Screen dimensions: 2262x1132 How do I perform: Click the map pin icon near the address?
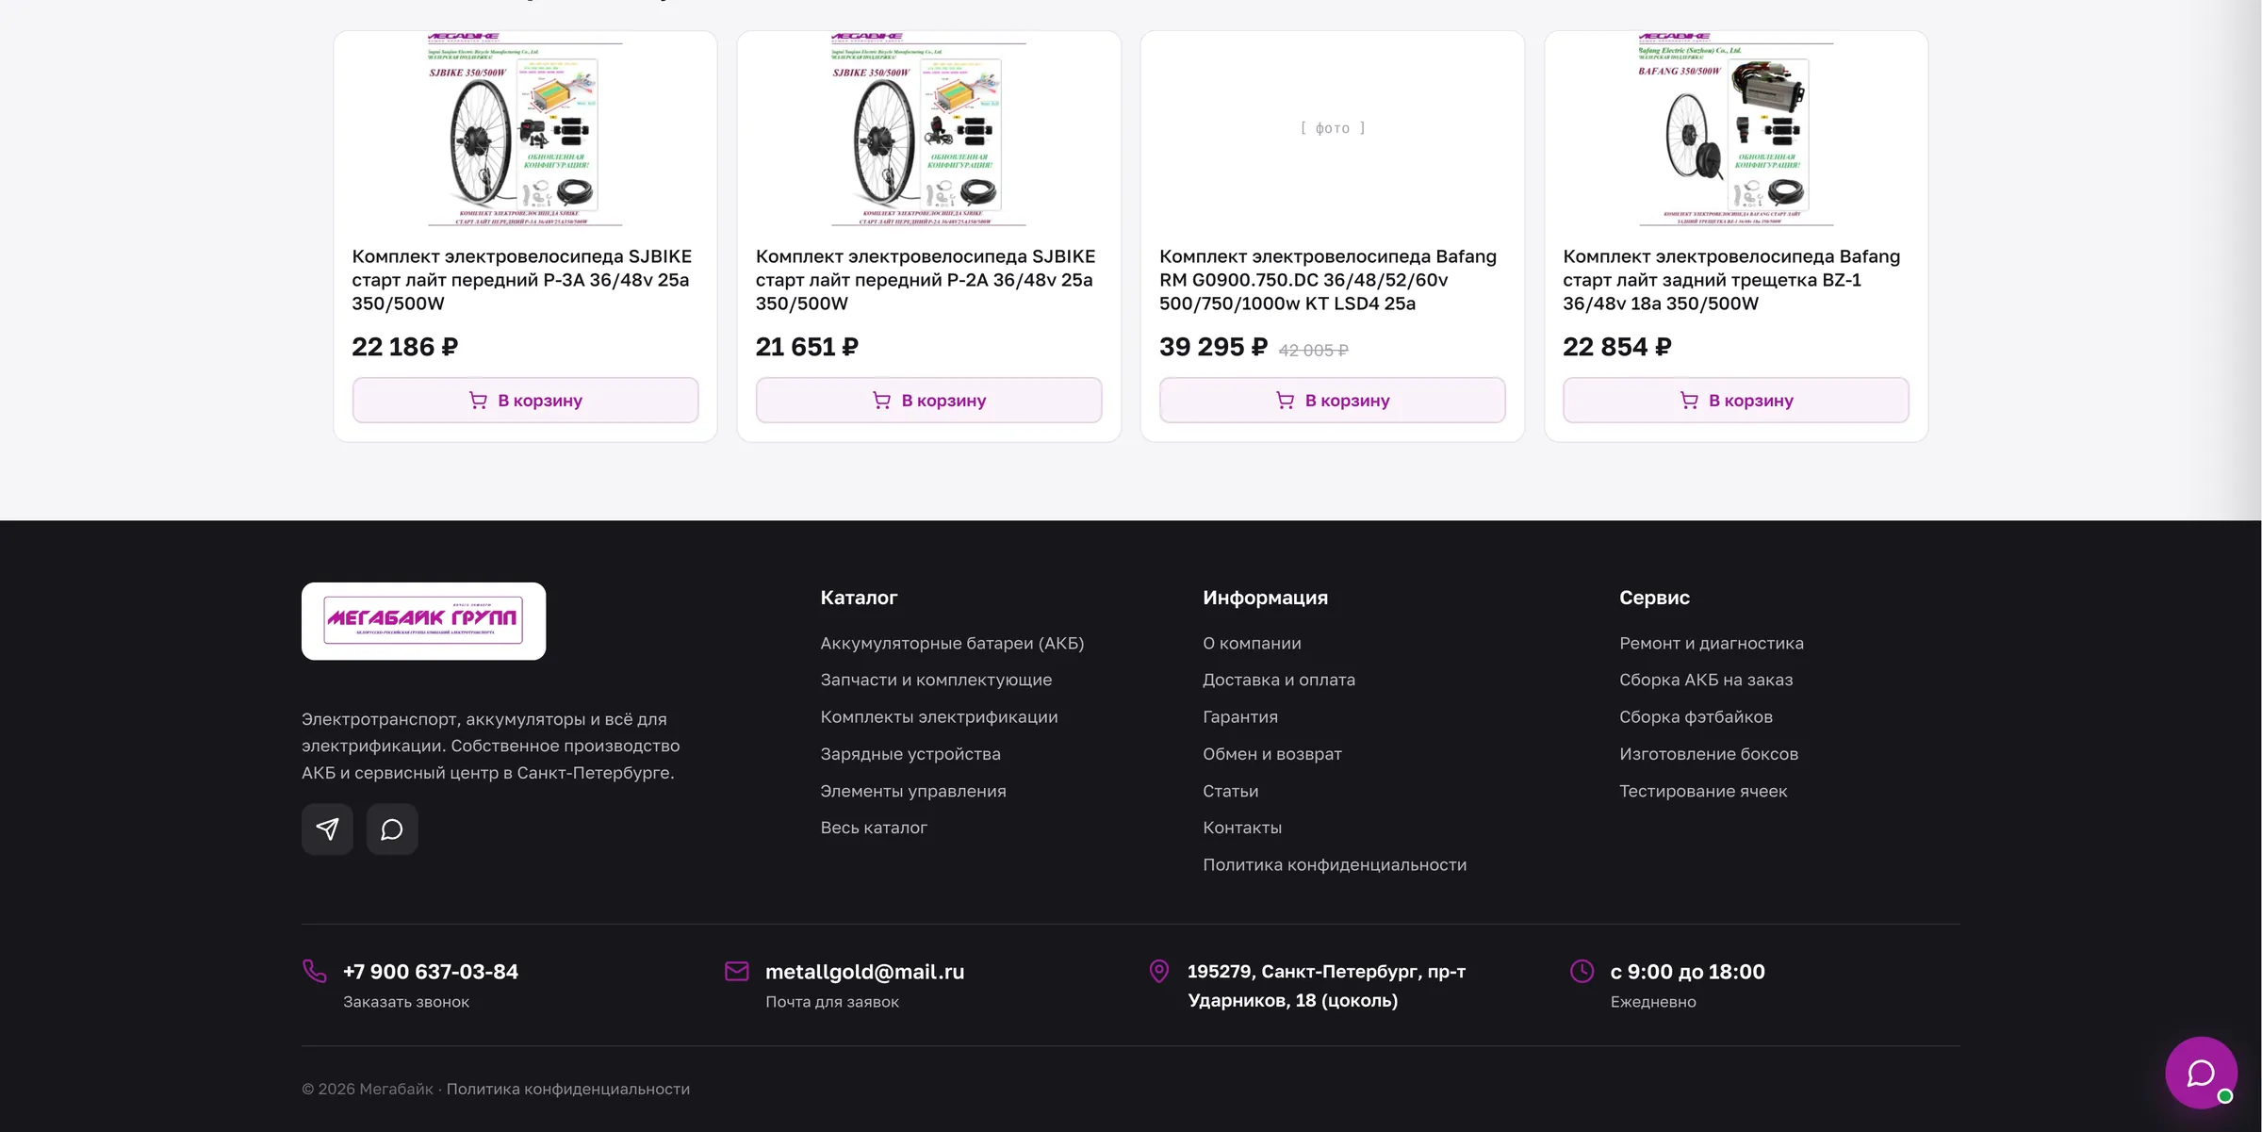(1159, 971)
